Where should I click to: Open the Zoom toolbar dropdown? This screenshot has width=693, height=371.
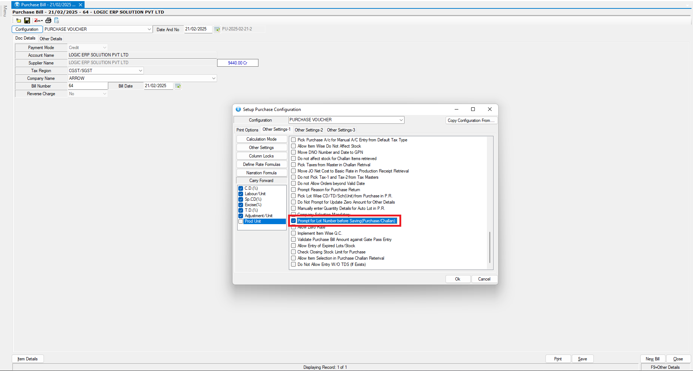coord(38,21)
